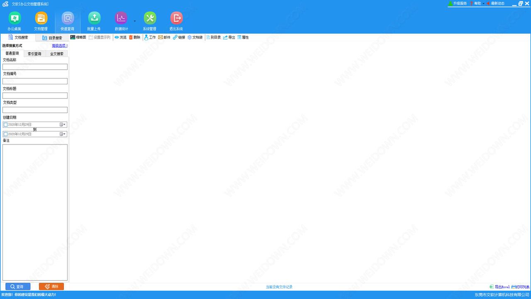Click the application logo icon in the title bar
The height and width of the screenshot is (299, 531).
[x=5, y=4]
